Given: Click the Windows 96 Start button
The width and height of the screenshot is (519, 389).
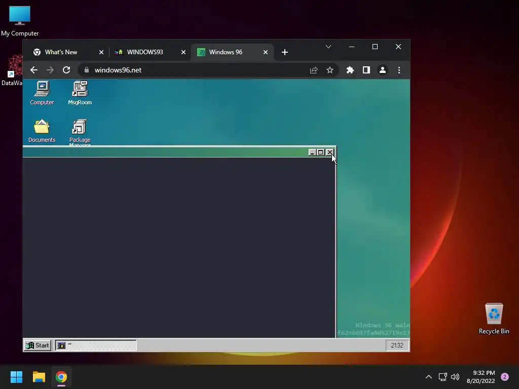Looking at the screenshot, I should [x=38, y=345].
